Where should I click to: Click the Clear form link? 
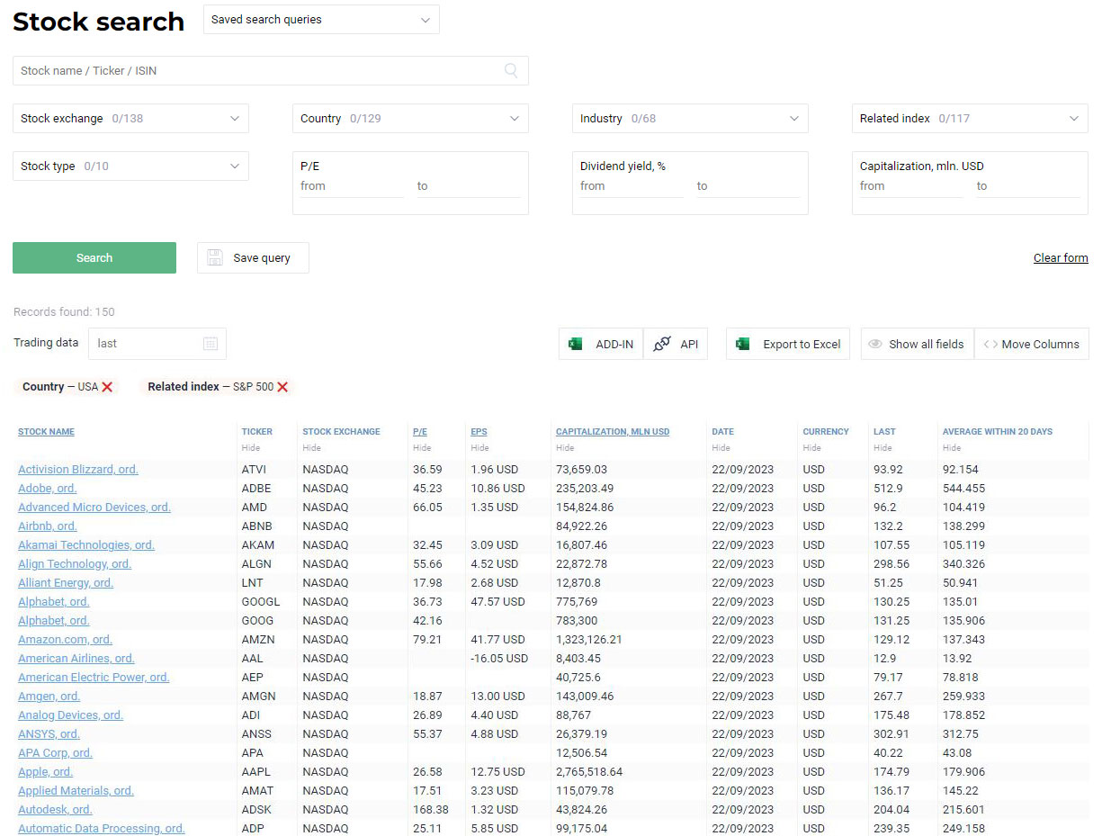coord(1060,257)
